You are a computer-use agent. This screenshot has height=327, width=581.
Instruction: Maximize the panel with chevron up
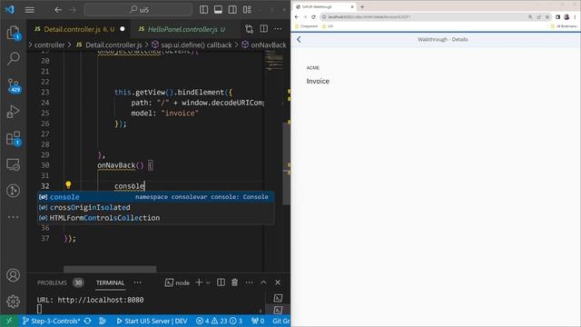pos(263,282)
